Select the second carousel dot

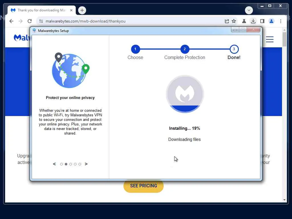coord(66,164)
